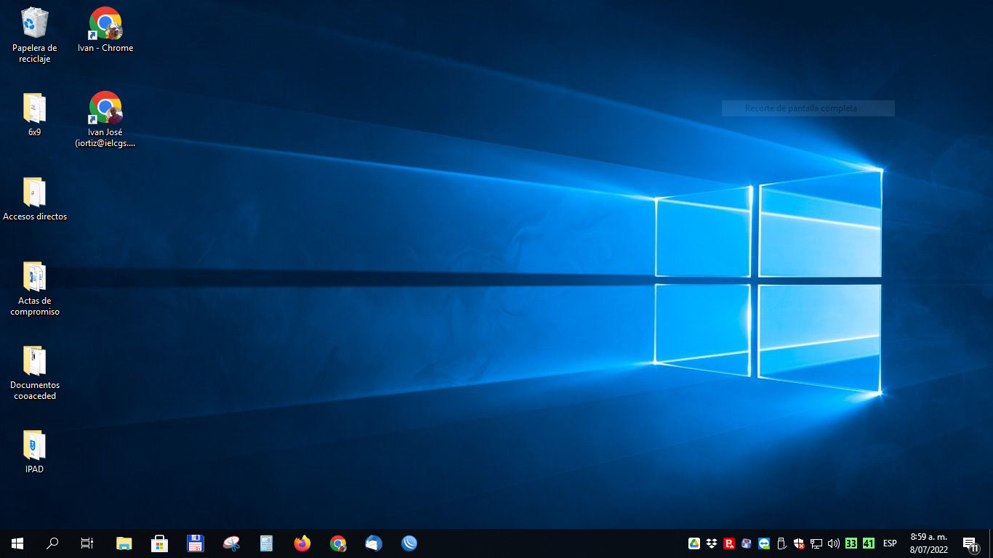Launch File Explorer from the taskbar
993x558 pixels.
[124, 543]
